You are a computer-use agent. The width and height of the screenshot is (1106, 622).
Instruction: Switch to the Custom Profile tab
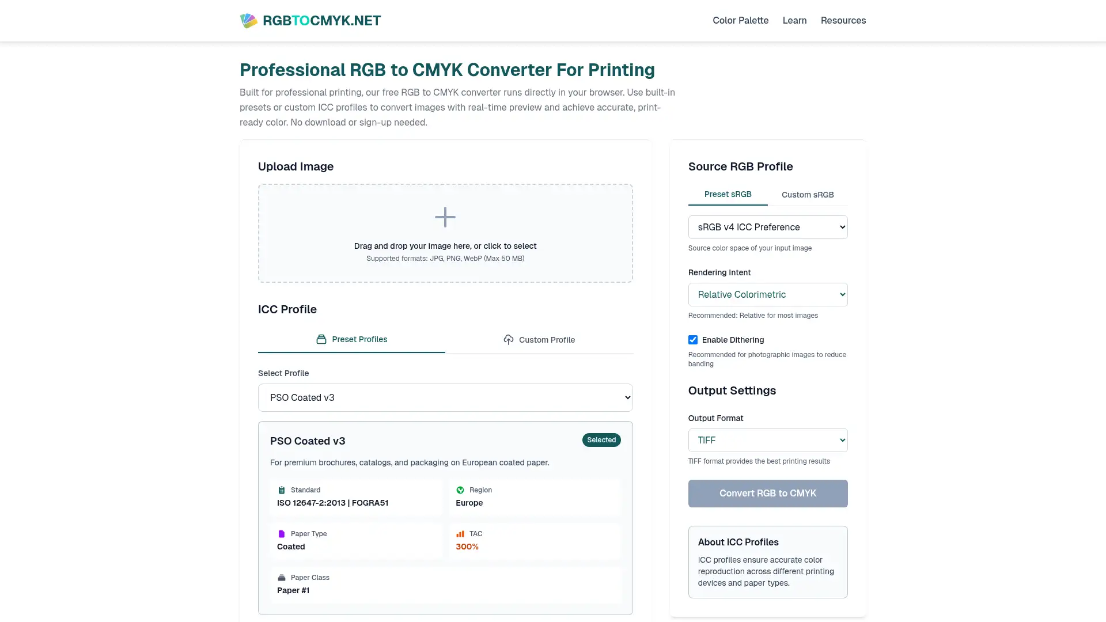[x=547, y=340]
